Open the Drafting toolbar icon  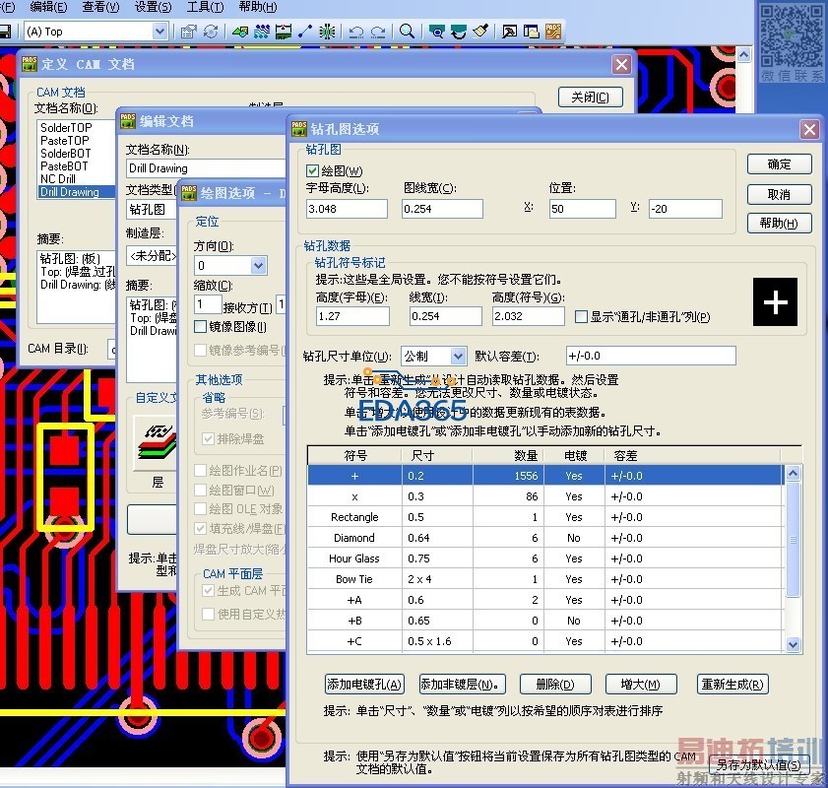coord(240,32)
